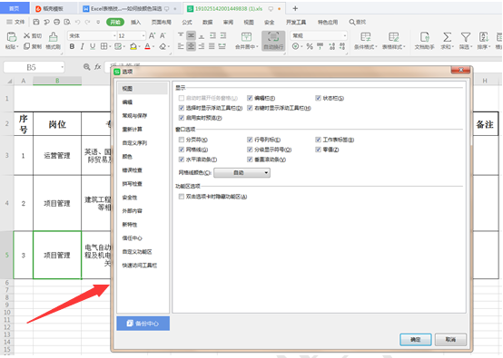Click the Cancel (取消) button in Options dialog
Screen dimensions: 503x358
450,340
